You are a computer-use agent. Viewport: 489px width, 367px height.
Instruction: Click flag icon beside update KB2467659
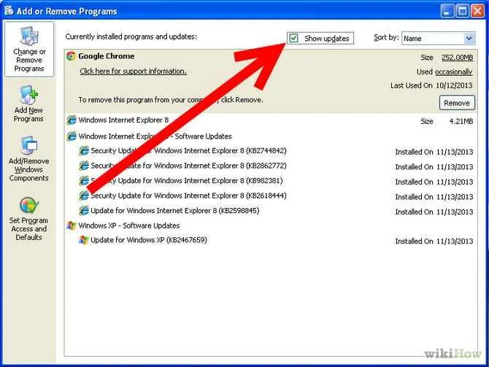(x=84, y=240)
